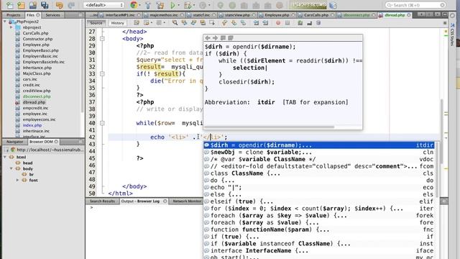Expand the nbproject folder
Image resolution: width=460 pixels, height=259 pixels.
click(11, 27)
